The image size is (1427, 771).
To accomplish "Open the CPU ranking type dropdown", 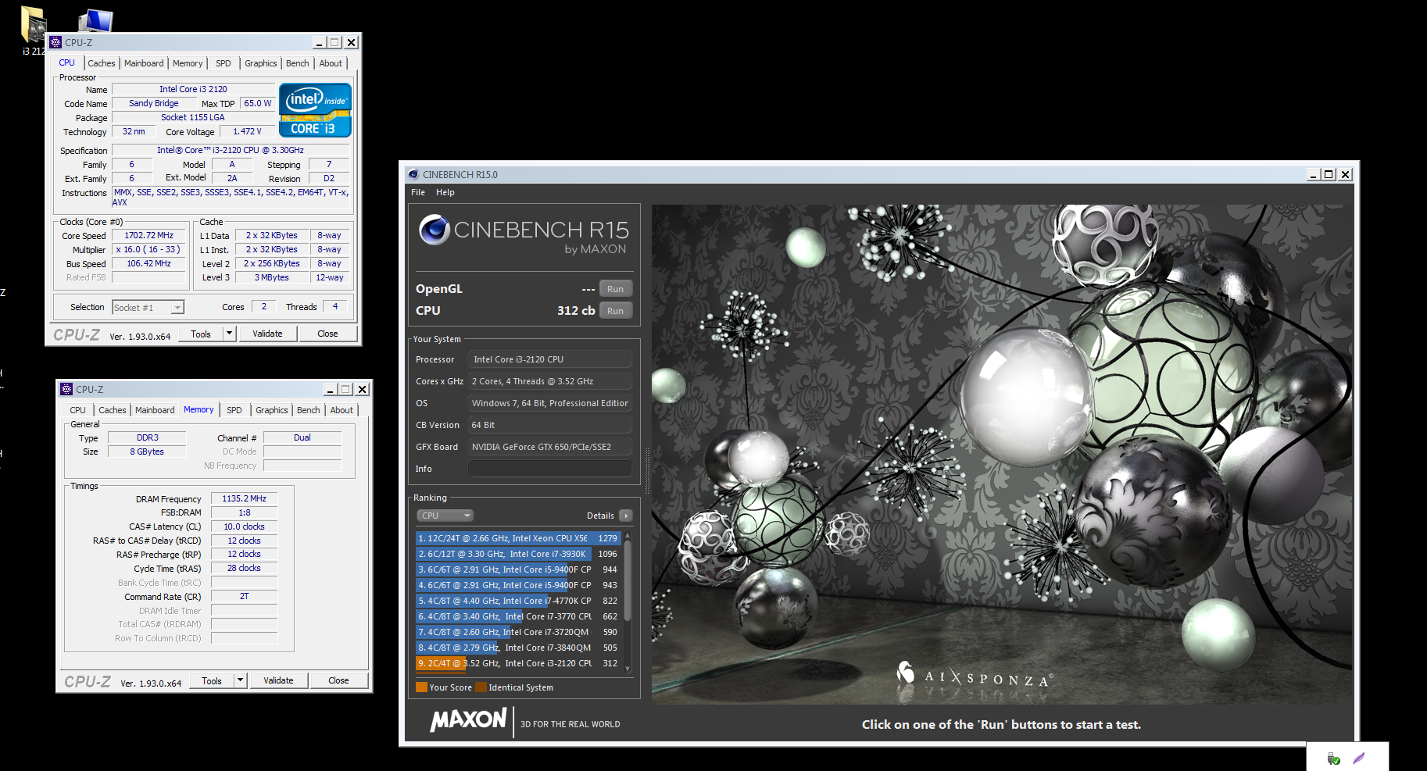I will coord(445,516).
